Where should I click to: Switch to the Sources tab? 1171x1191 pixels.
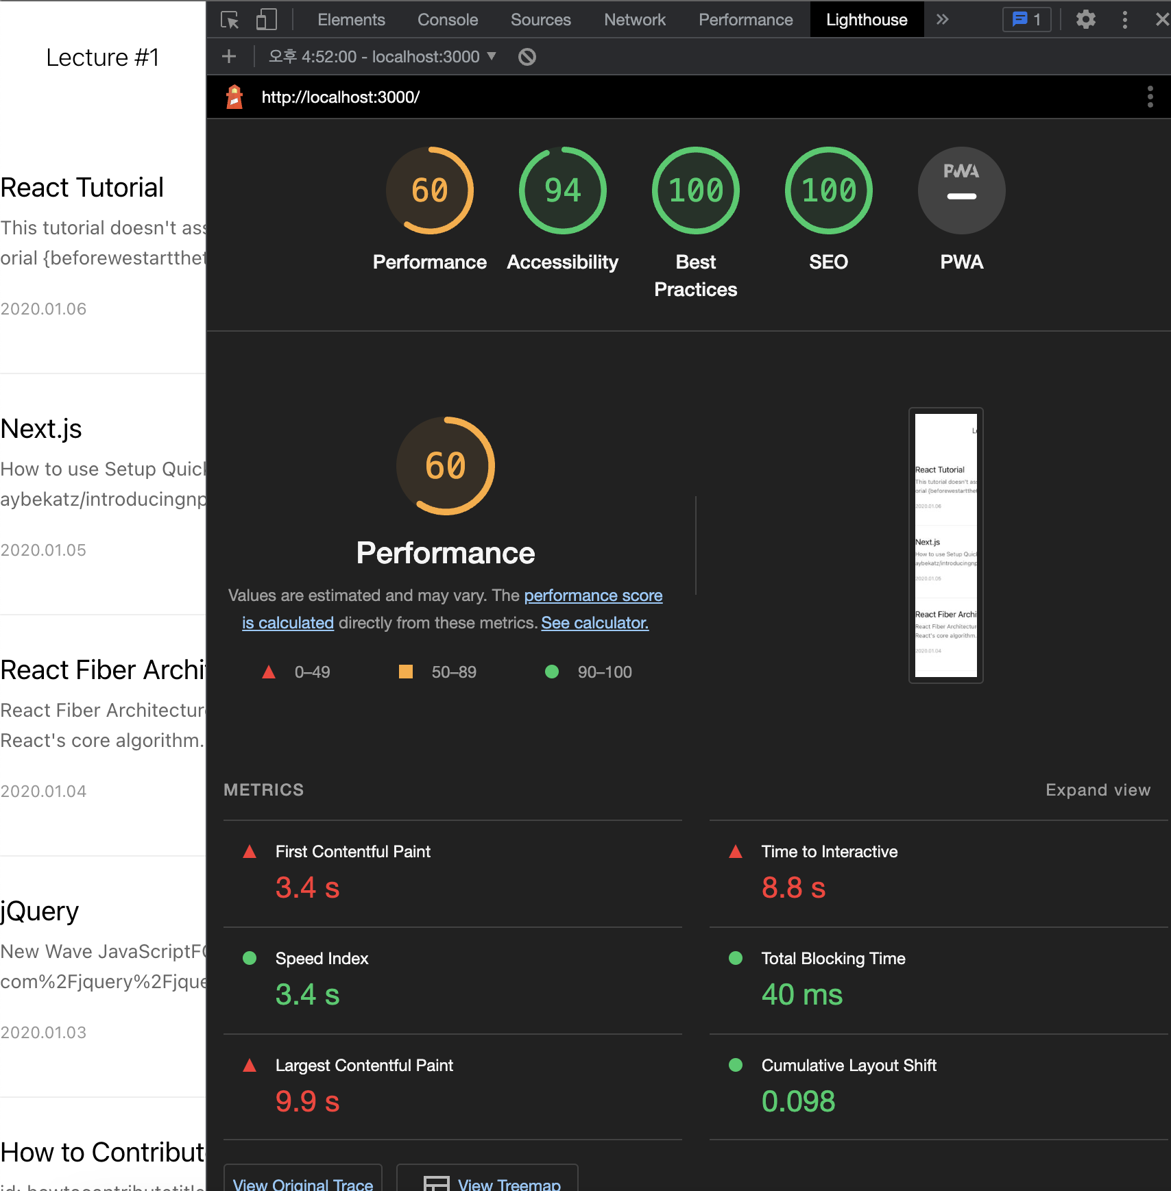pos(540,20)
